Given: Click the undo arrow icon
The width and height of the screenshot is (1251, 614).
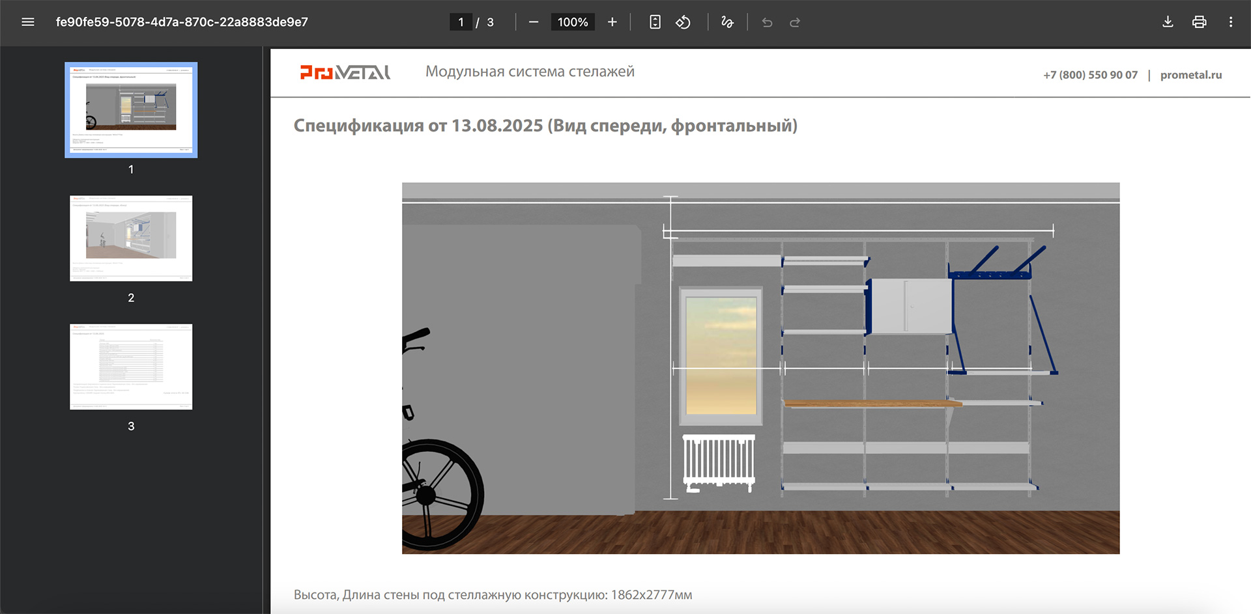Looking at the screenshot, I should click(767, 23).
